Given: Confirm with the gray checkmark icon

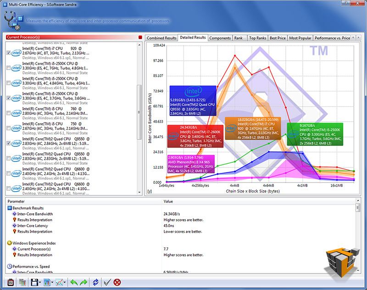Looking at the screenshot, I should 107,282.
